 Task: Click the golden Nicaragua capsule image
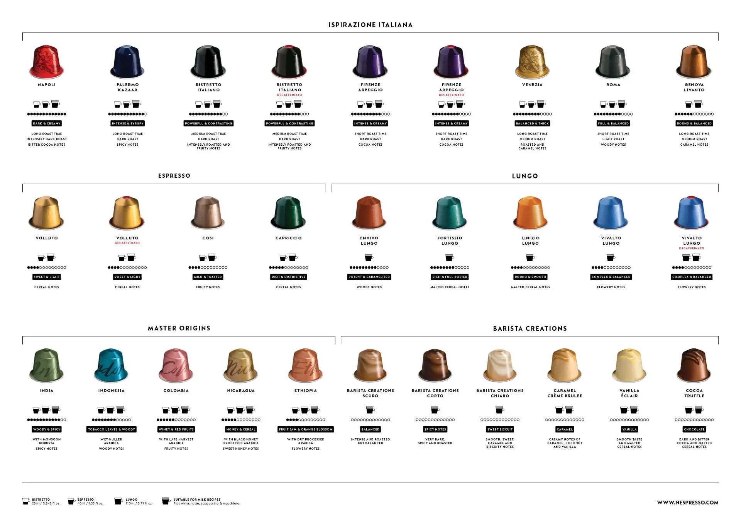coord(241,365)
